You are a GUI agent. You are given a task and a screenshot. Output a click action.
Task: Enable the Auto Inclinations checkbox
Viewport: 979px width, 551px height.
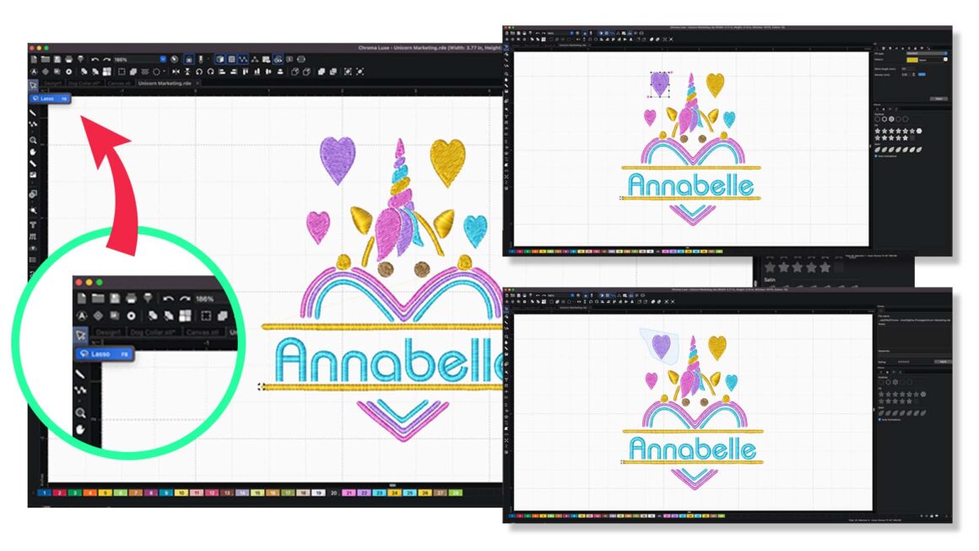pos(877,157)
